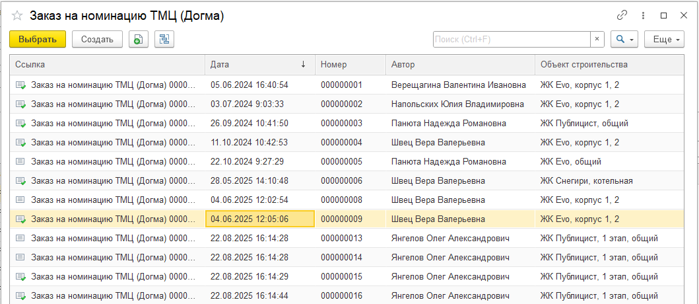The height and width of the screenshot is (304, 699).
Task: Open the three-dots window options menu
Action: 643,15
